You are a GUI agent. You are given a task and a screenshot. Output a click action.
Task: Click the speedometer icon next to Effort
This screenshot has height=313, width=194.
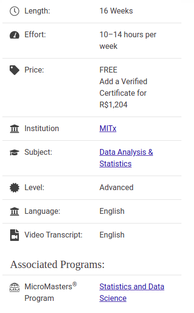(x=15, y=35)
